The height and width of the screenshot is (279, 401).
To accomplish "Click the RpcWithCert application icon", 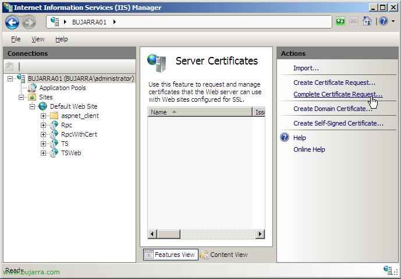I will [x=54, y=134].
